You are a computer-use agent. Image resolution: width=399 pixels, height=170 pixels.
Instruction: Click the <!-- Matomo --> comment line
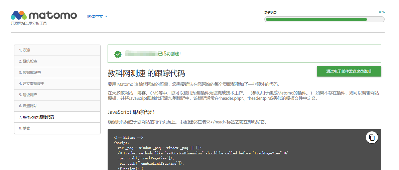coord(129,138)
